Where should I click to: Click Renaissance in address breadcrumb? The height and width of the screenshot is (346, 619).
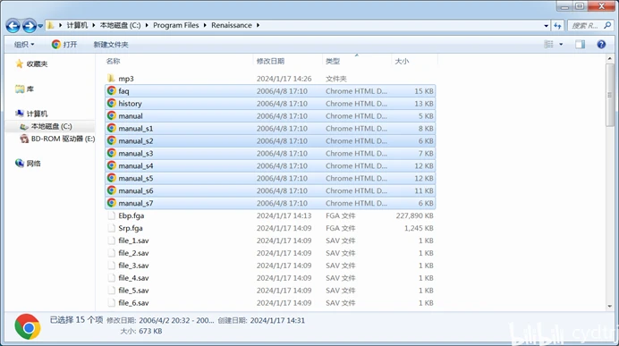point(232,25)
